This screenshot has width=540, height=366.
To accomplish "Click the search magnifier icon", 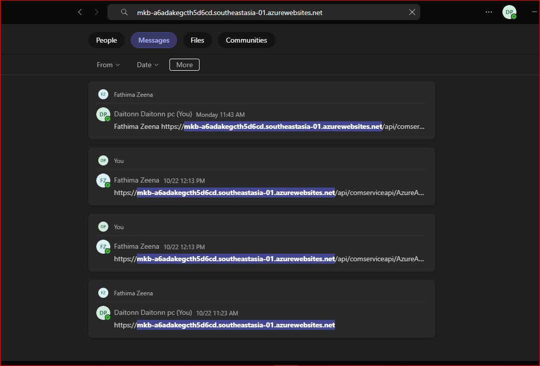I will click(x=124, y=13).
